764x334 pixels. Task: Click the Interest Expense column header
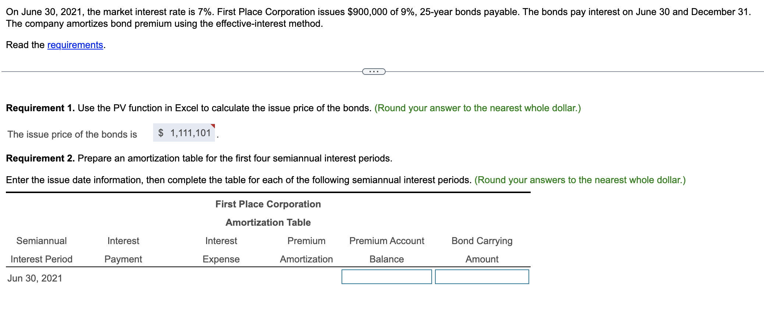220,250
